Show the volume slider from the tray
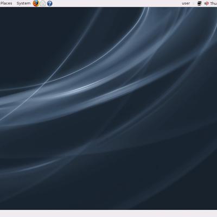 click(206, 3)
